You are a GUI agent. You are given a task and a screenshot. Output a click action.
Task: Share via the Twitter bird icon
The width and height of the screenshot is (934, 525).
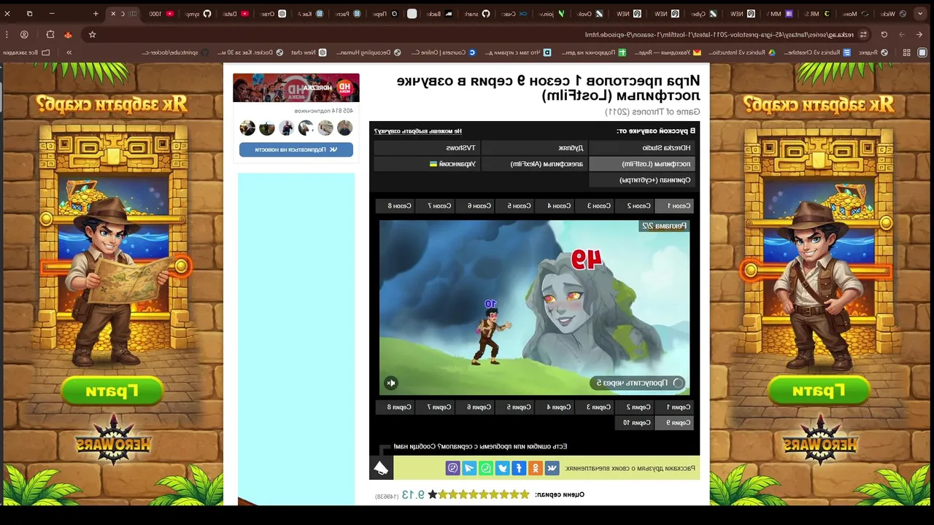pyautogui.click(x=503, y=468)
